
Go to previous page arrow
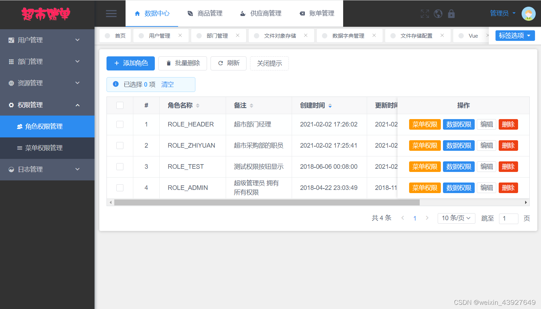click(403, 218)
